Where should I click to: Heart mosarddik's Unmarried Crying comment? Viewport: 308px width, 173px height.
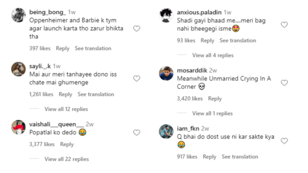point(284,83)
